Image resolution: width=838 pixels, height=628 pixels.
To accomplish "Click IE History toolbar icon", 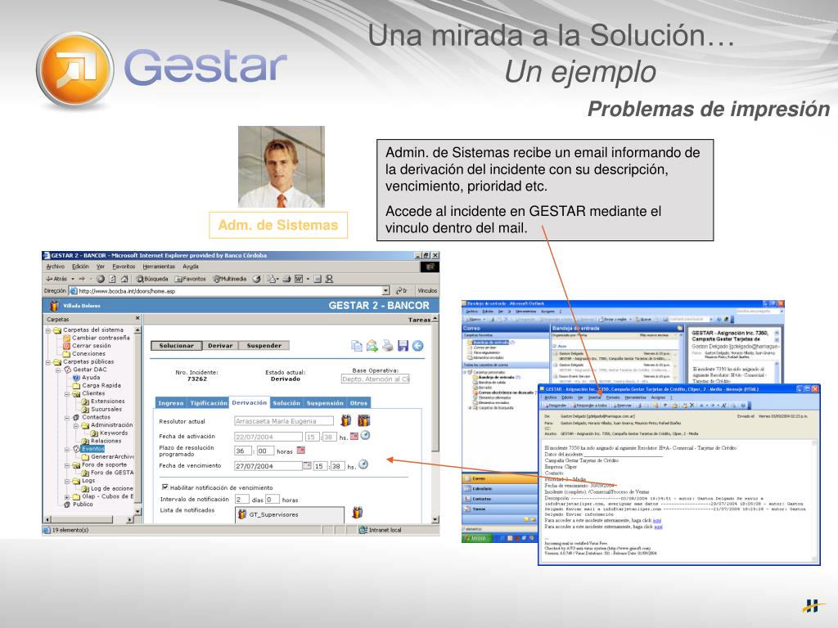I will click(x=256, y=279).
